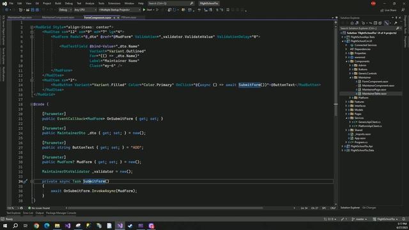Click the Visual Studio search box
Screen dimensions: 409x230
pyautogui.click(x=171, y=3)
